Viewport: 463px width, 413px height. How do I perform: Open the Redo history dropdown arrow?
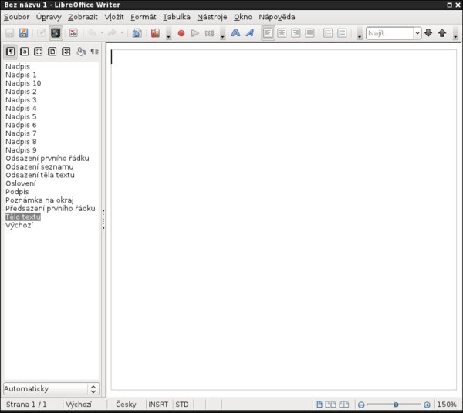pyautogui.click(x=122, y=33)
